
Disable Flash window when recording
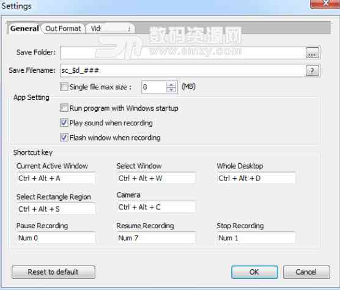point(64,138)
